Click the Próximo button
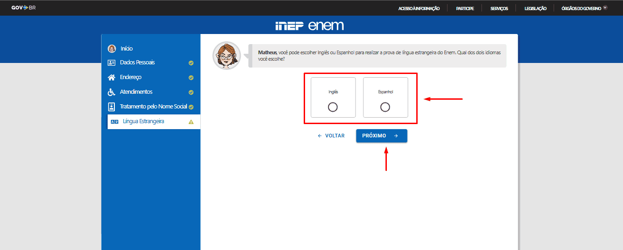The height and width of the screenshot is (250, 623). (x=381, y=136)
